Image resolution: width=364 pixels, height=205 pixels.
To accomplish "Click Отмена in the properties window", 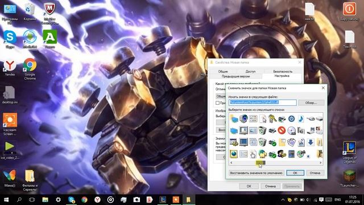I will click(x=270, y=186).
